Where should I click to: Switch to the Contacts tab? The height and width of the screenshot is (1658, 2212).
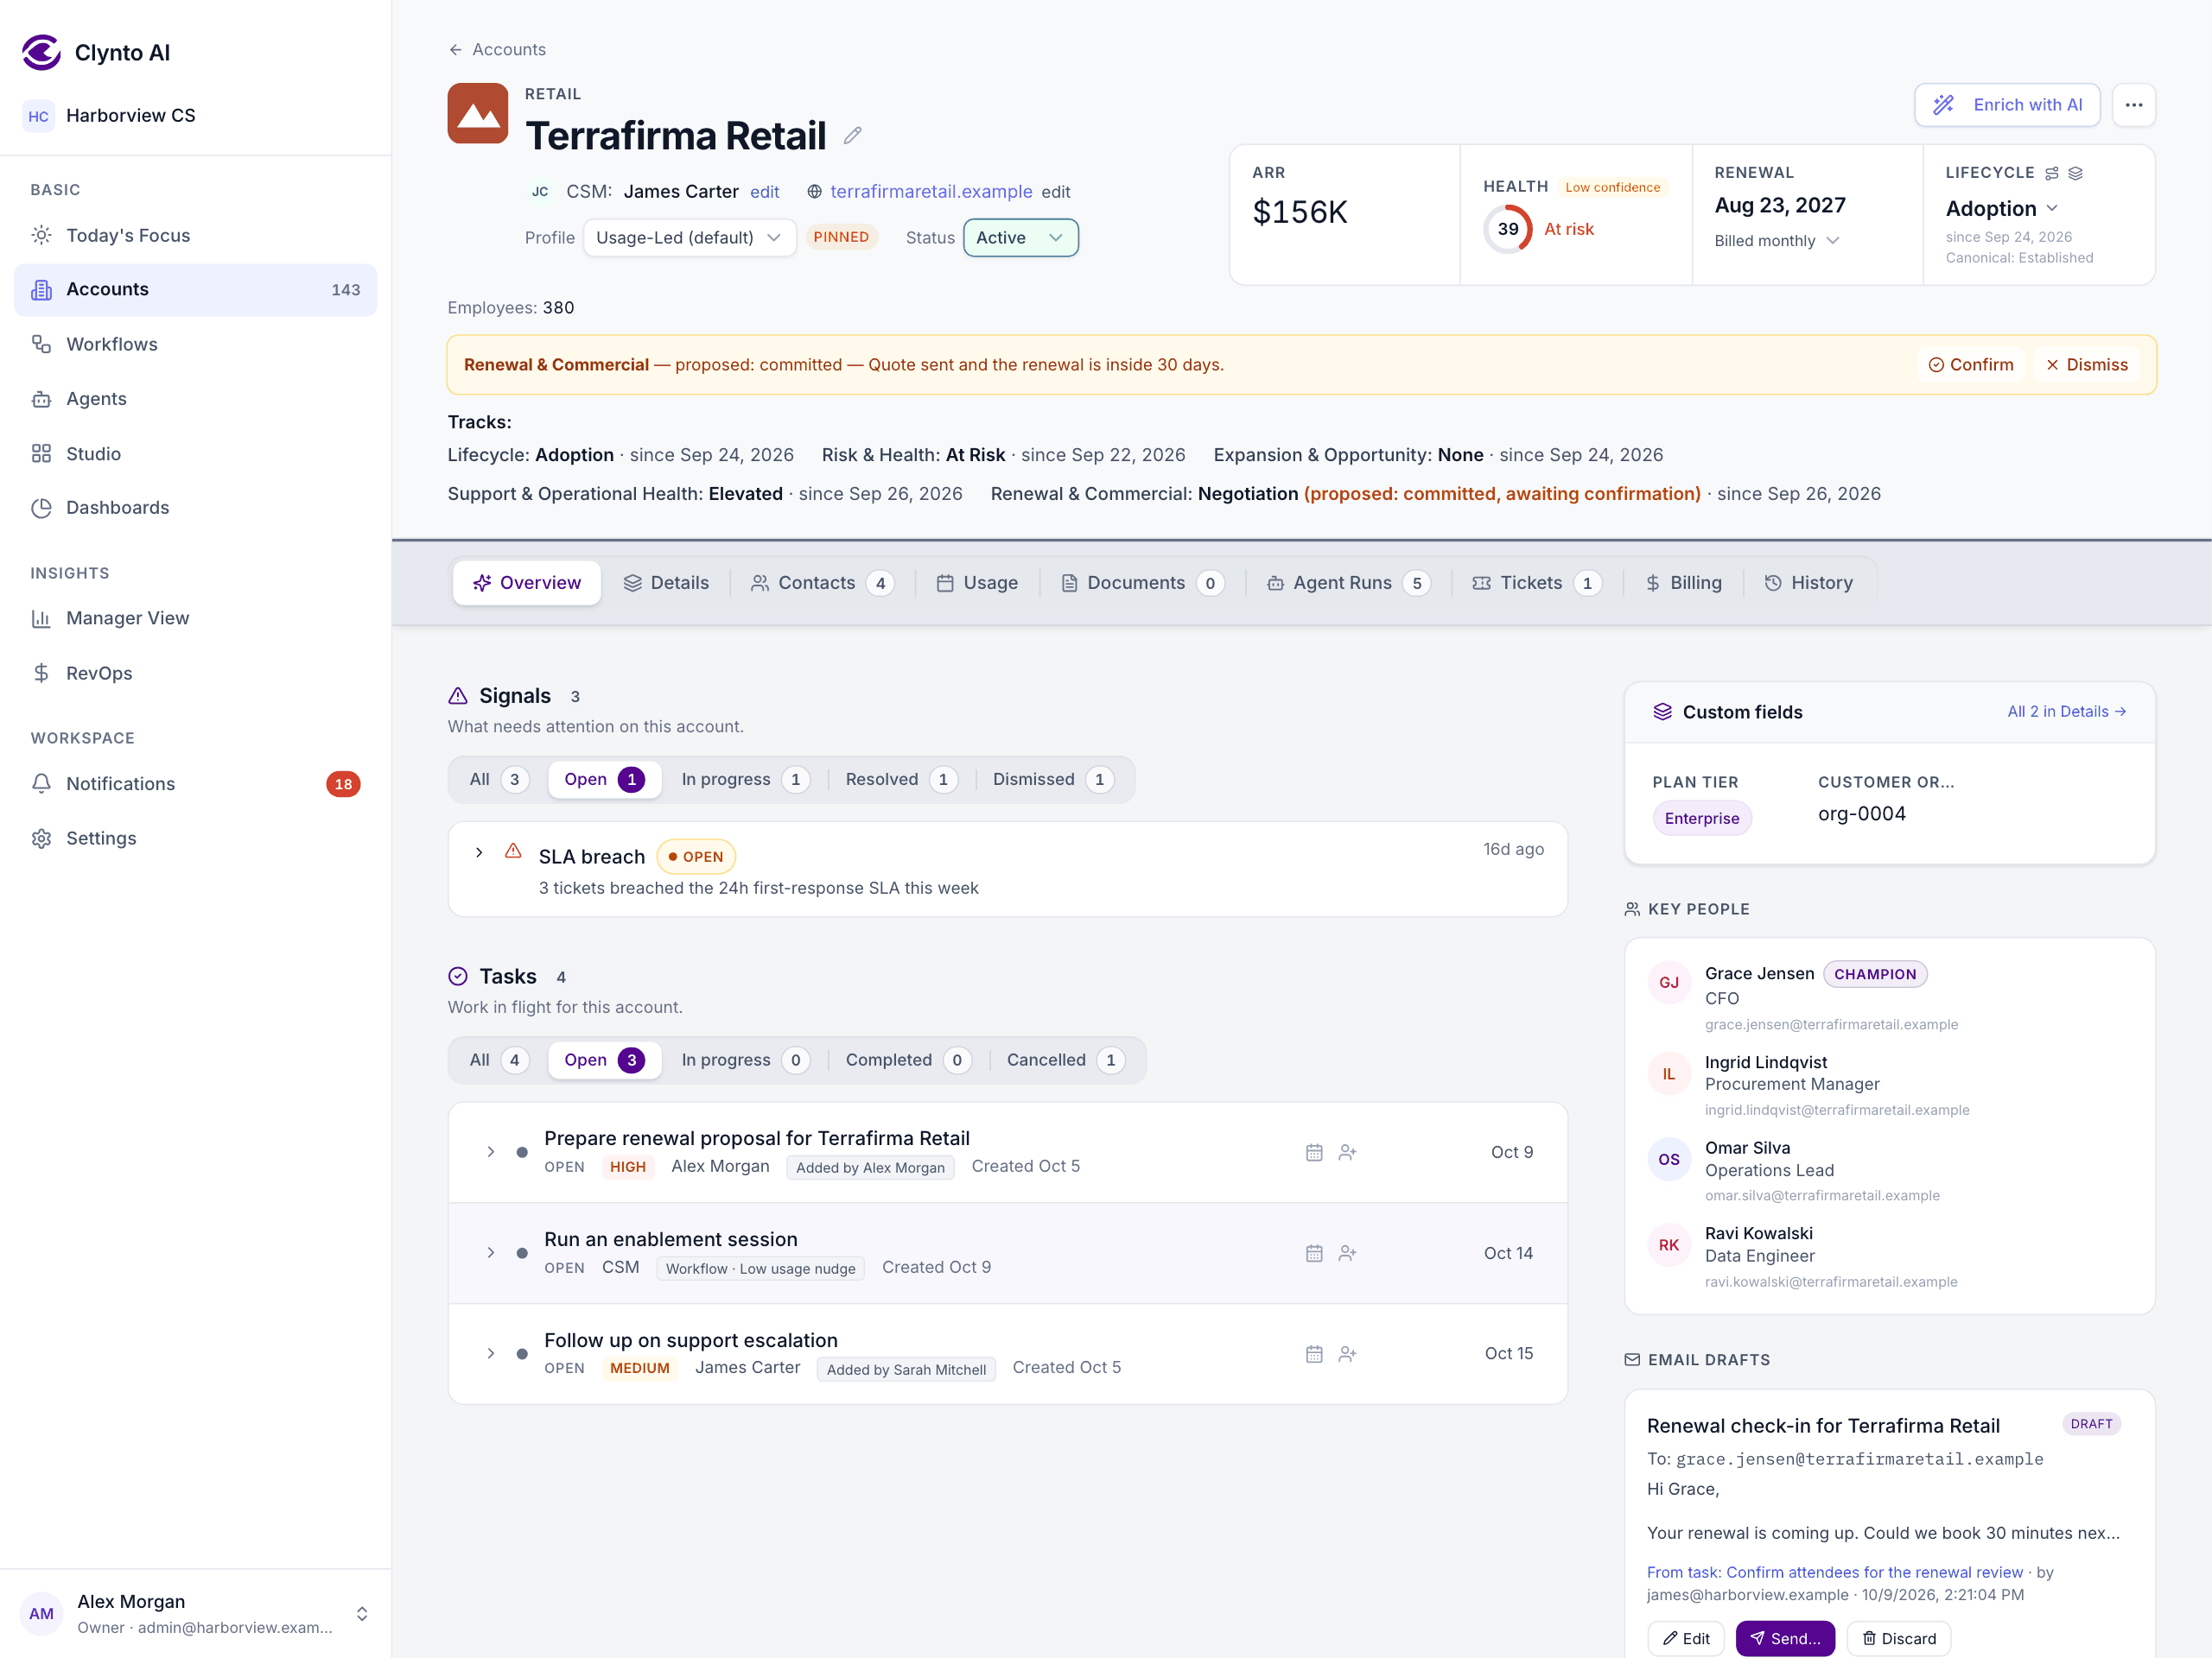click(822, 583)
